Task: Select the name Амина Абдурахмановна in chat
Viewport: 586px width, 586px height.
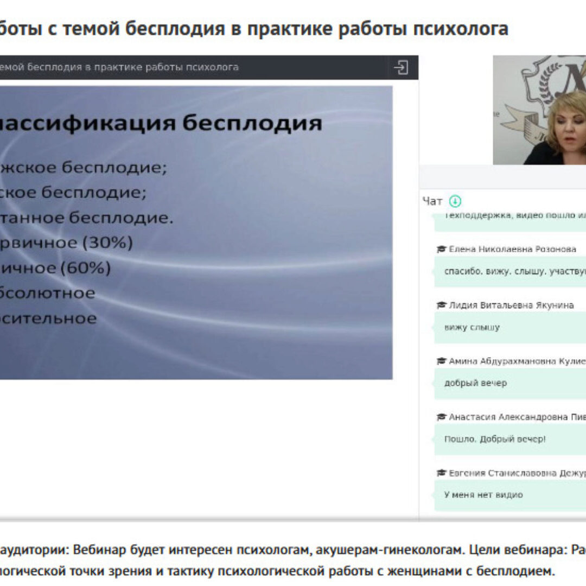Action: 517,361
